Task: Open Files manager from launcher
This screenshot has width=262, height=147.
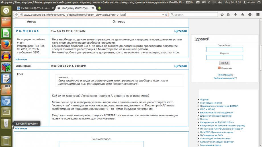Action: click(6, 22)
